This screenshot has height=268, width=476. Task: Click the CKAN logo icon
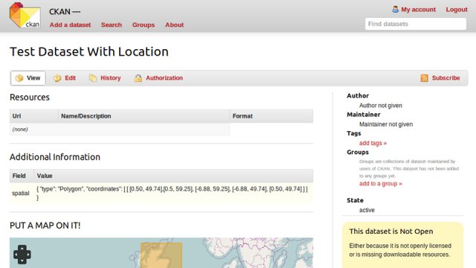[25, 15]
